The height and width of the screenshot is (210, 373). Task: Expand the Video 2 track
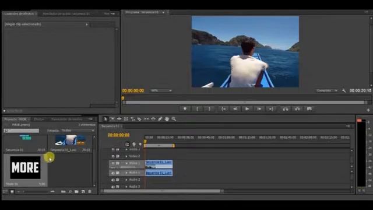point(126,156)
